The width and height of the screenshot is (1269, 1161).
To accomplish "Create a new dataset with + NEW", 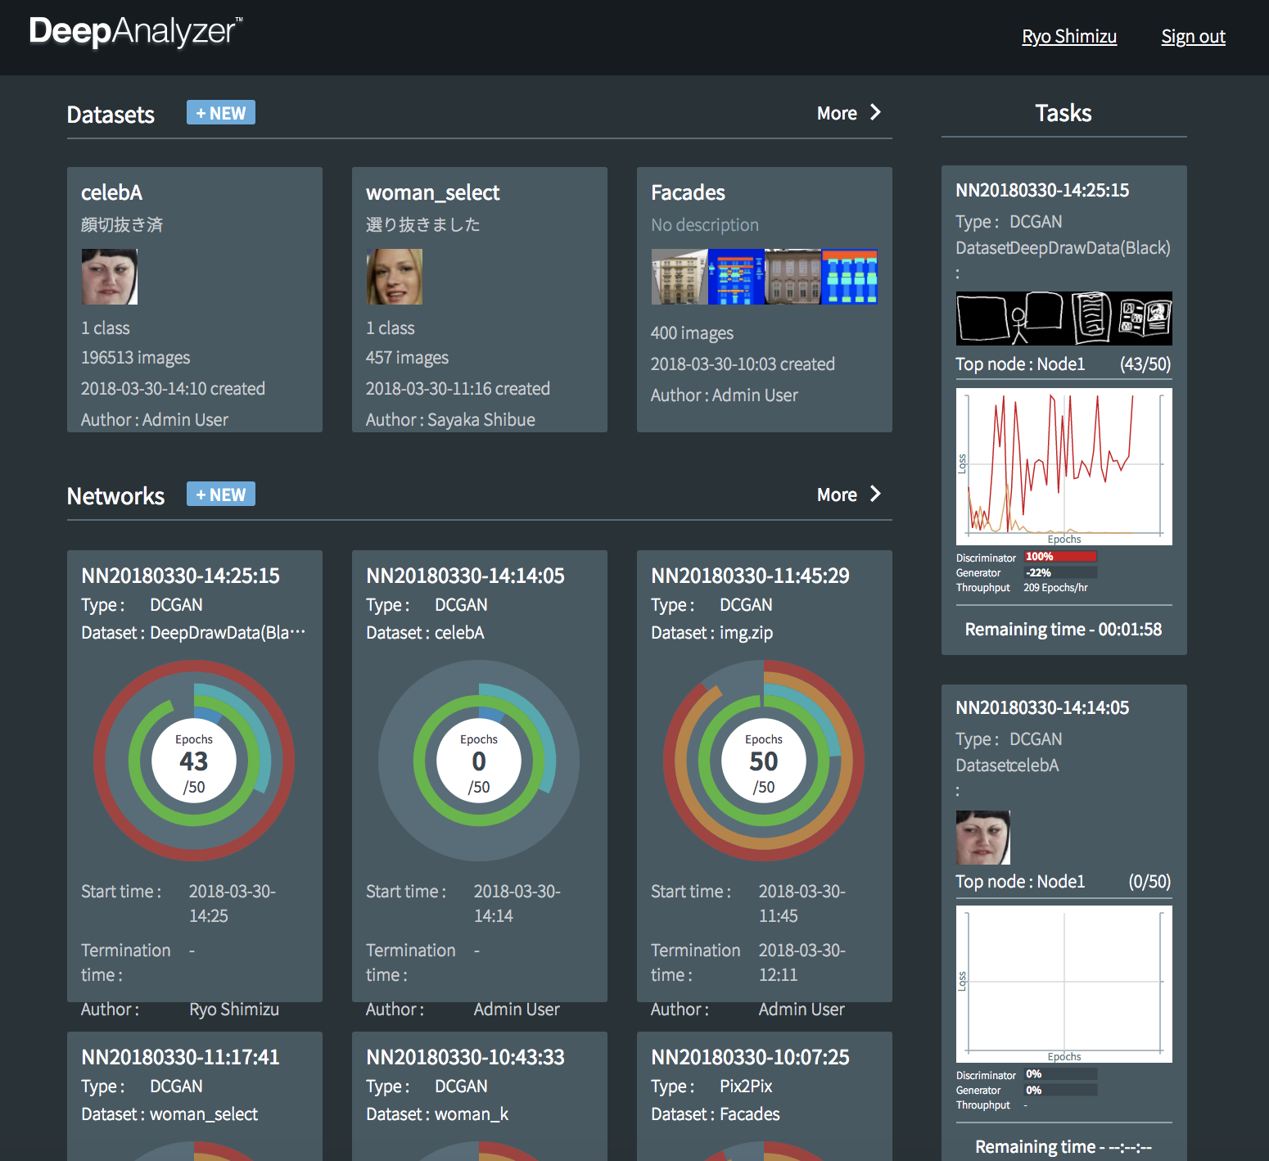I will pyautogui.click(x=221, y=113).
